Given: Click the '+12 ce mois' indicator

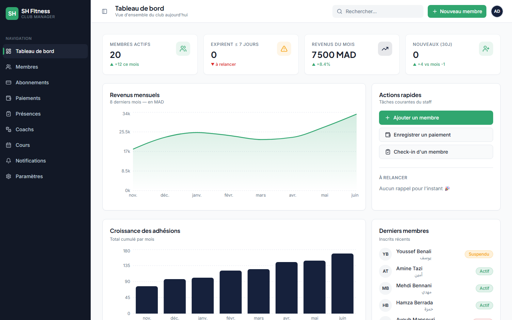Looking at the screenshot, I should 124,64.
